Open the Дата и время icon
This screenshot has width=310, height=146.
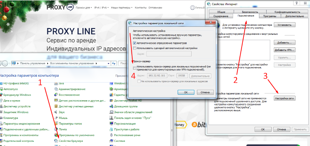[1, 101]
